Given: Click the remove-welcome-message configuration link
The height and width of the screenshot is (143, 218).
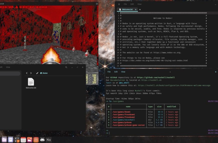Looking at the screenshot, I should (x=174, y=85).
